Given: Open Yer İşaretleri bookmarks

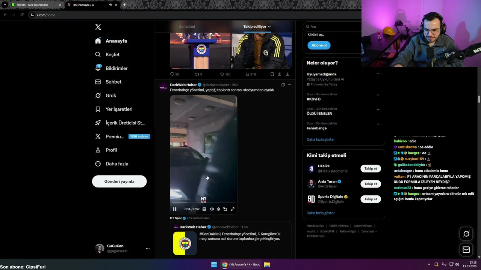Looking at the screenshot, I should 114,109.
